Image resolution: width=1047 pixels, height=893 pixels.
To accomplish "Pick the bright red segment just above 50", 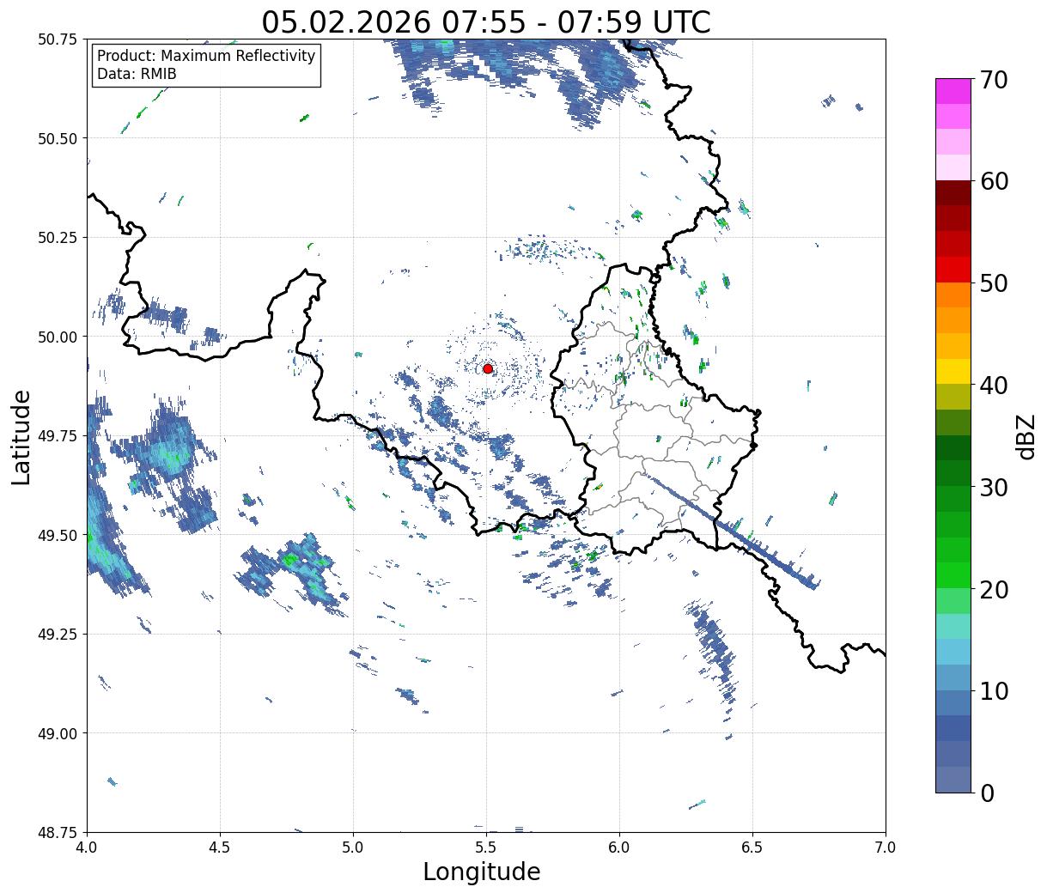I will (x=953, y=270).
